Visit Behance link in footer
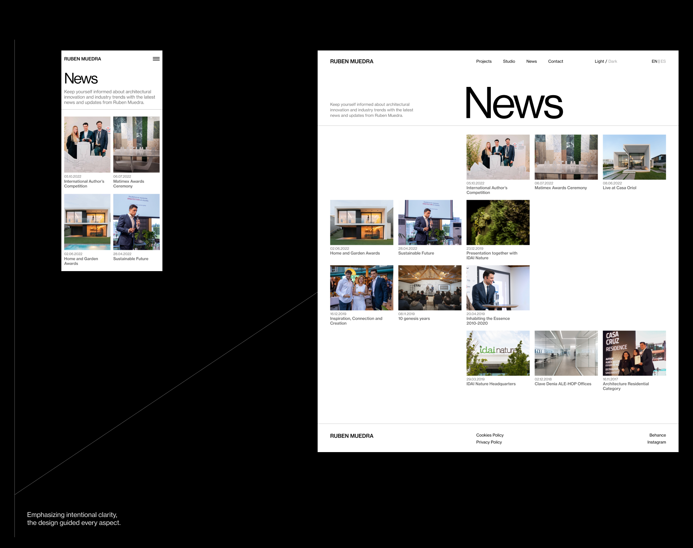The image size is (693, 548). tap(657, 435)
